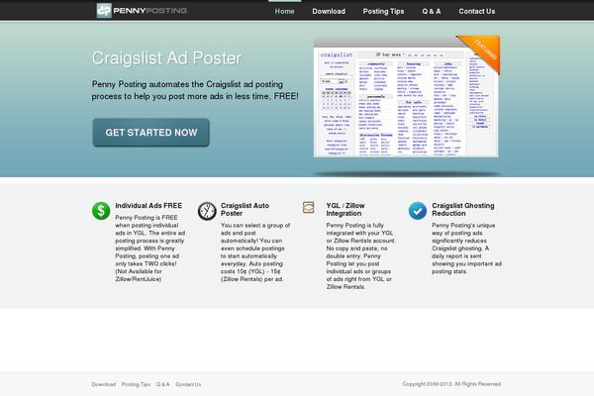594x396 pixels.
Task: Click the Craigslist Auto Poster heading
Action: click(245, 209)
